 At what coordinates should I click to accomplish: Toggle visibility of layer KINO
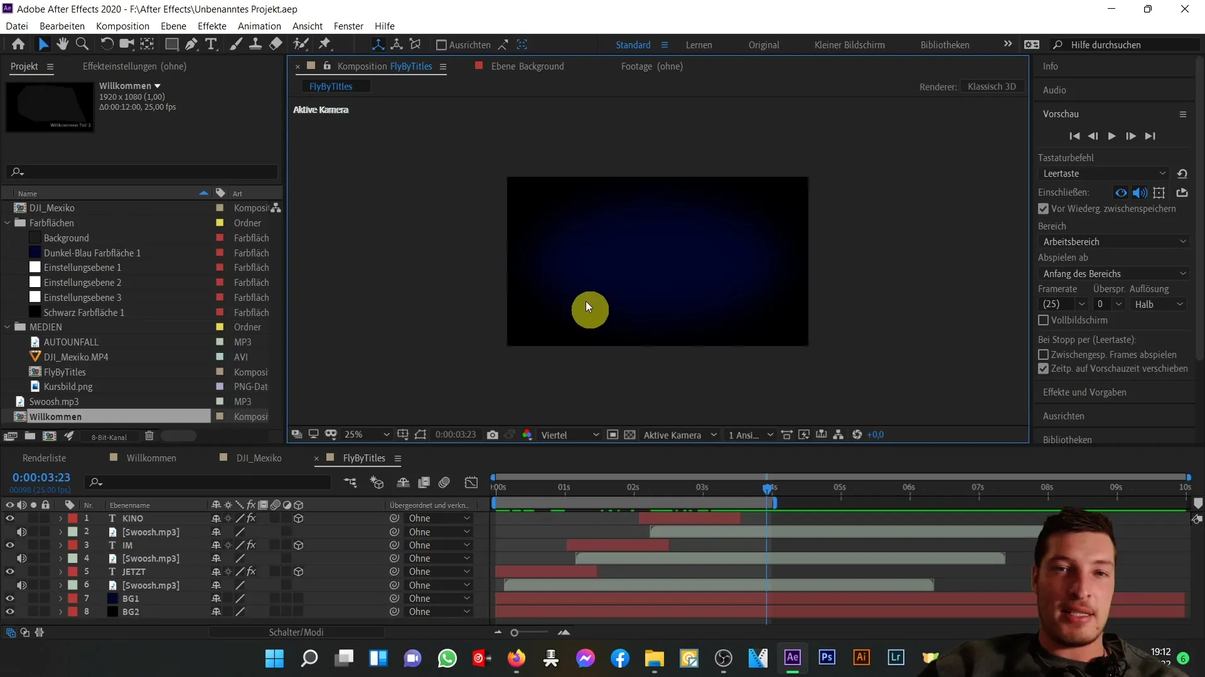tap(10, 518)
